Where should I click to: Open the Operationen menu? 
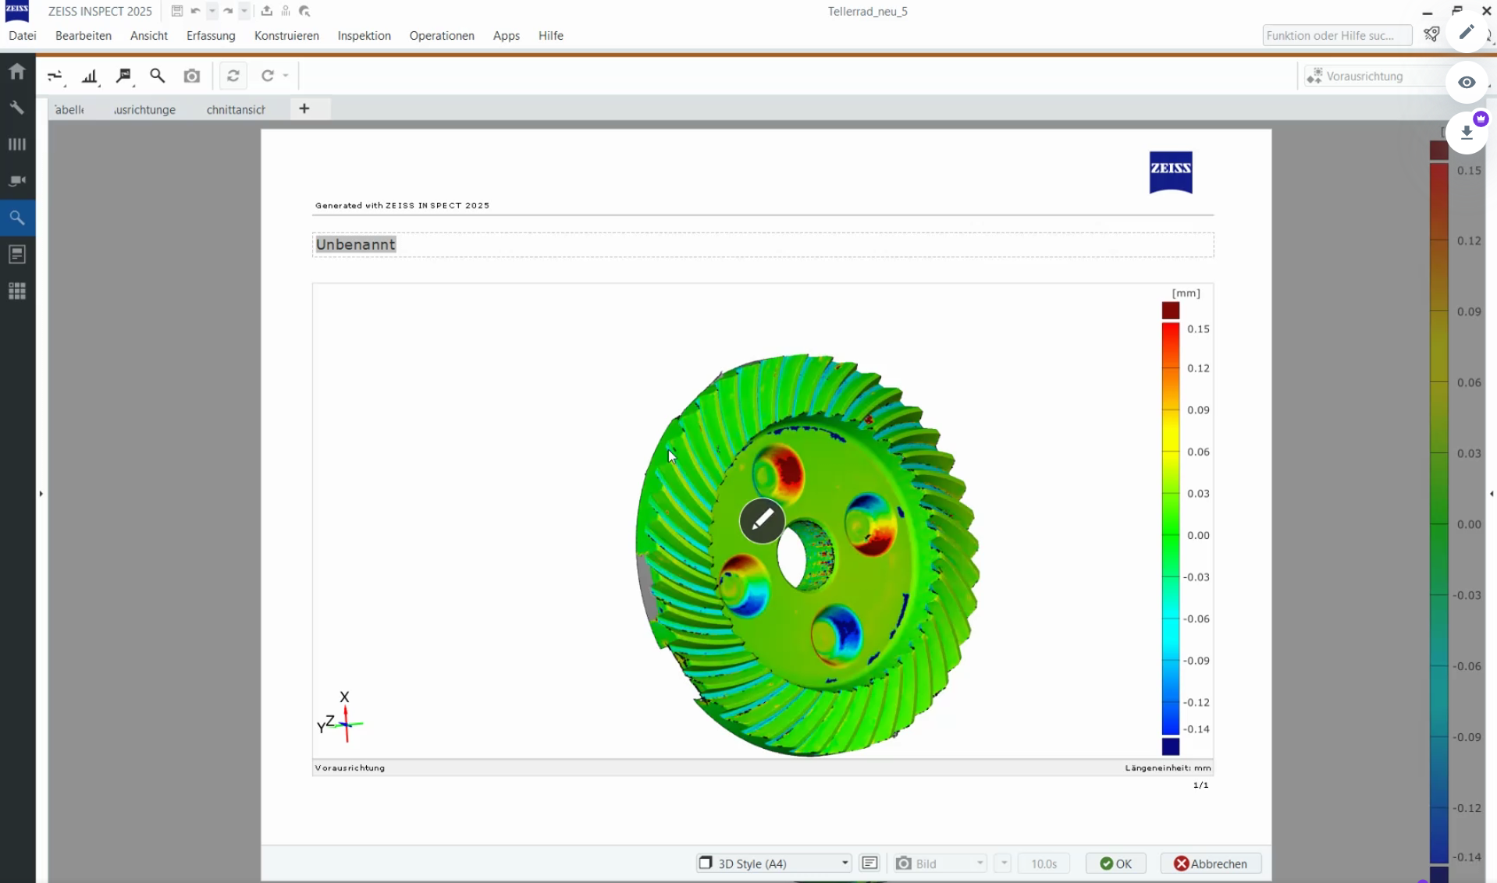(442, 35)
